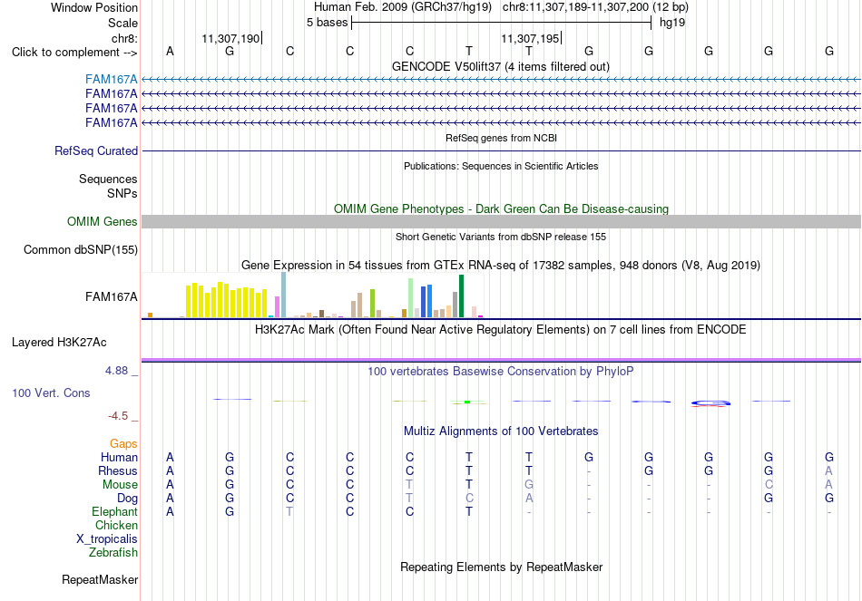862x601 pixels.
Task: Click the H3K27Ac Mark track title
Action: [x=501, y=330]
